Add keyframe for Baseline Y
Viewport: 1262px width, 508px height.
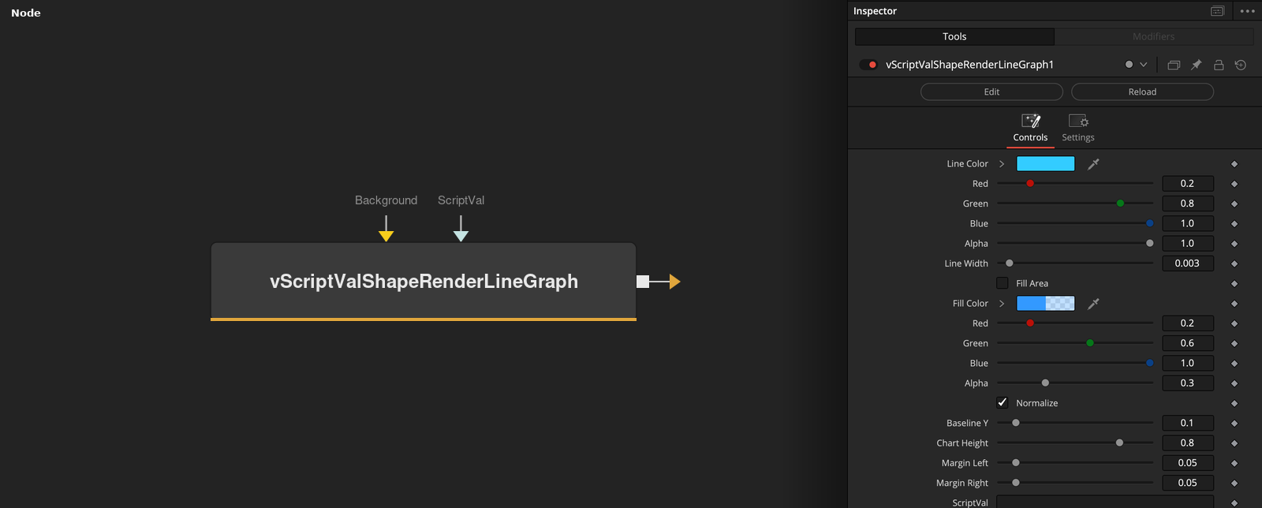[1234, 424]
